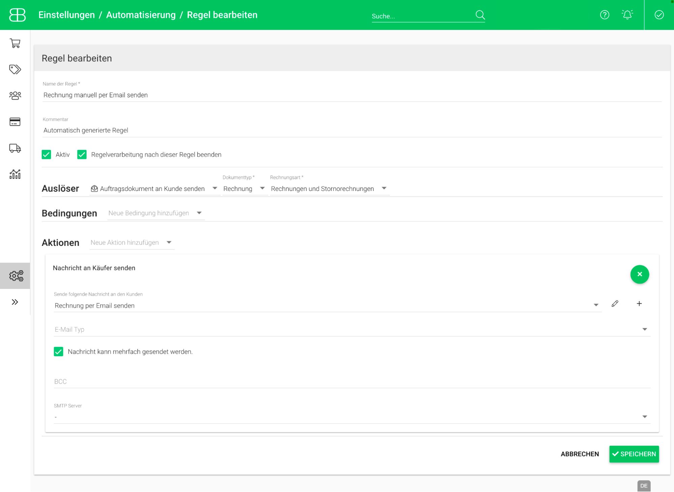Screen dimensions: 674x492
Task: Uncheck the Aktiv checkbox
Action: tap(47, 155)
